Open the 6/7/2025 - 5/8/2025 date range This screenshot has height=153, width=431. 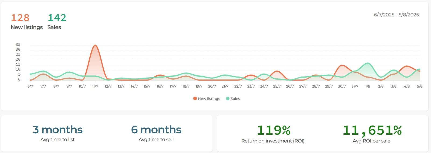[396, 15]
